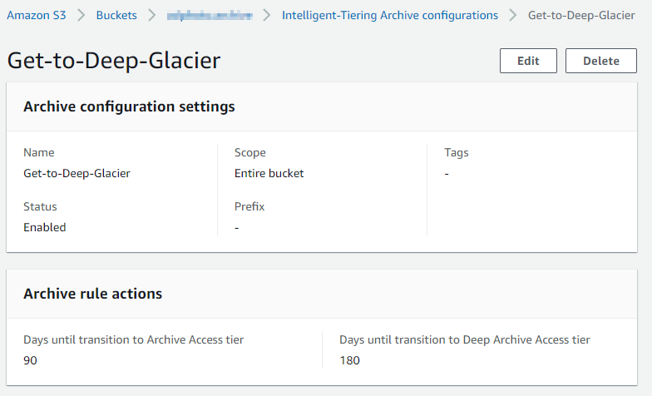Click the Get-to-Deep-Glacier page title
The width and height of the screenshot is (652, 396).
tap(114, 61)
